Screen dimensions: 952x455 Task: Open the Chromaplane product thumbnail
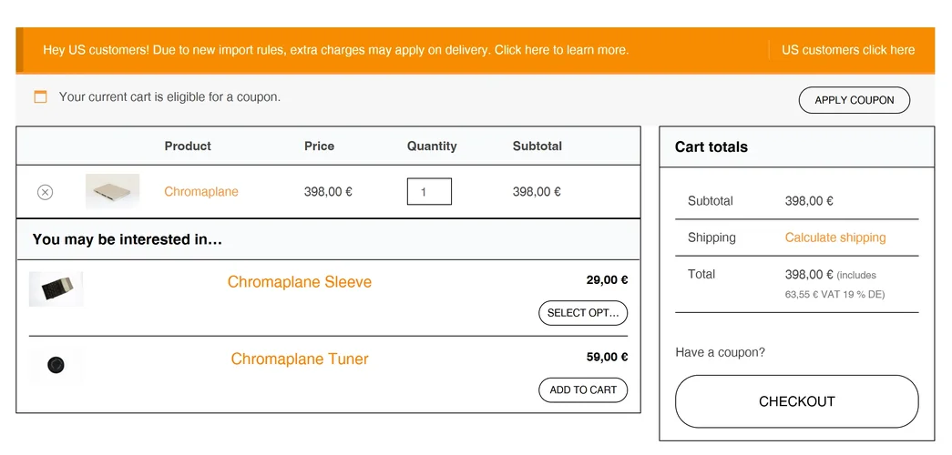tap(112, 191)
